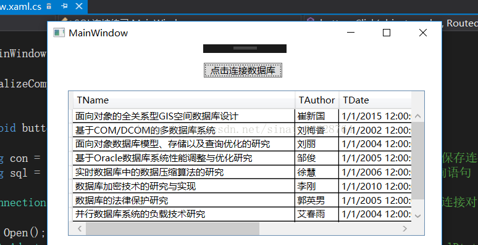Screen dimensions: 478x245
Task: Select date cell 1/1/2002
Action: [x=375, y=130]
